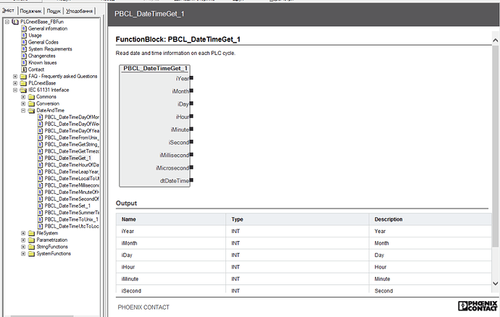
Task: Click the iDay cell in Output table
Action: coord(171,255)
